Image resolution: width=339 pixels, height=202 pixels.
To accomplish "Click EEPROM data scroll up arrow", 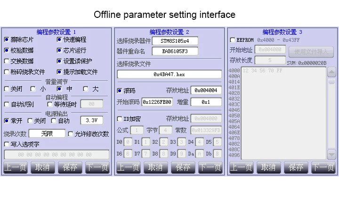I will [331, 72].
